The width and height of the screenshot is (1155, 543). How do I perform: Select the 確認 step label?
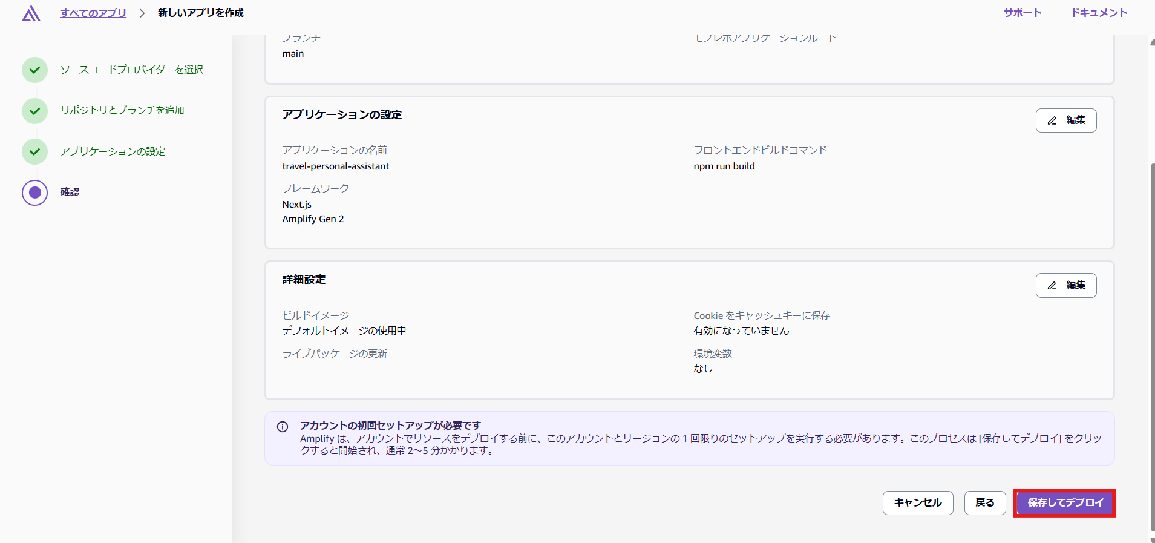point(70,192)
